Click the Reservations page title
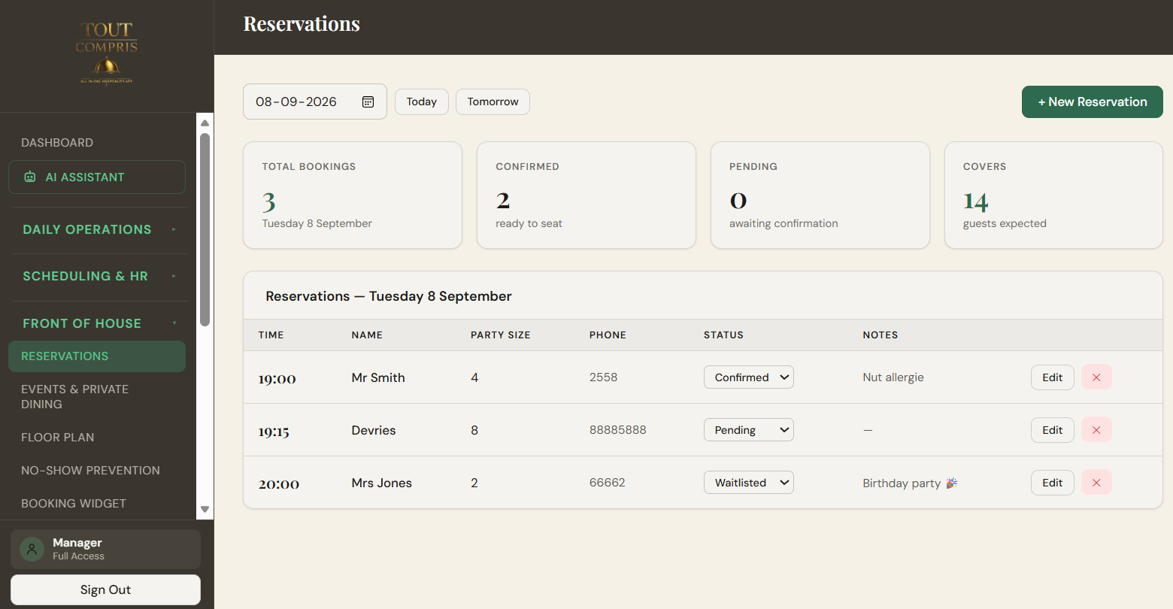1173x609 pixels. point(302,24)
